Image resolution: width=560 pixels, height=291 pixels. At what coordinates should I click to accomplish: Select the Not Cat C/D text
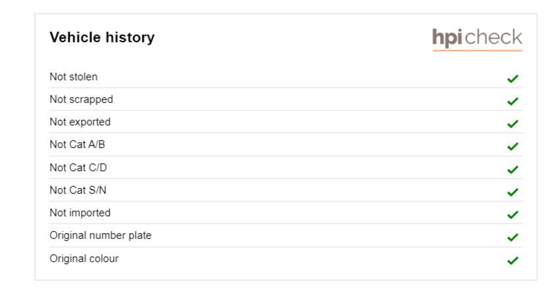click(78, 167)
